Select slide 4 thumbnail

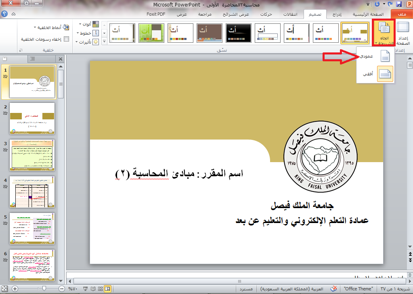tap(32, 192)
